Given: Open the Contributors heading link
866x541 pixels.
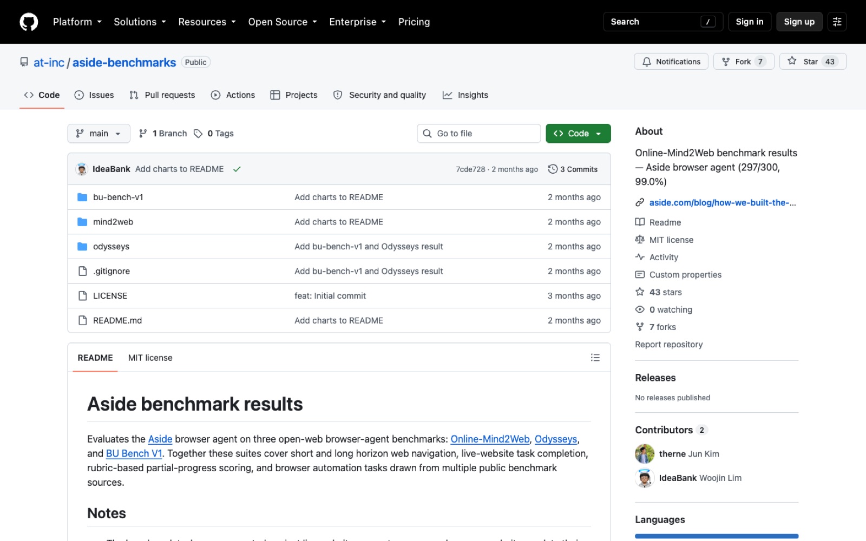Looking at the screenshot, I should 671,430.
